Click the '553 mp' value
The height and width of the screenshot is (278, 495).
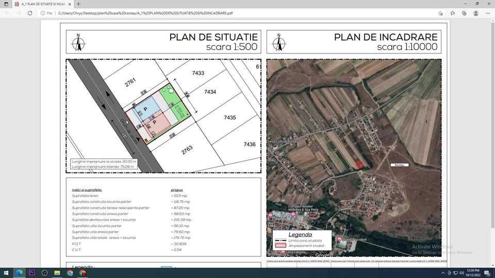pyautogui.click(x=179, y=196)
